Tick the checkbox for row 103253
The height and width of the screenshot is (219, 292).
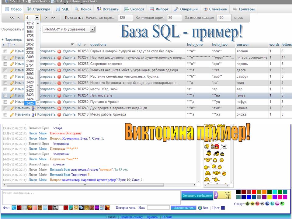coord(5,83)
